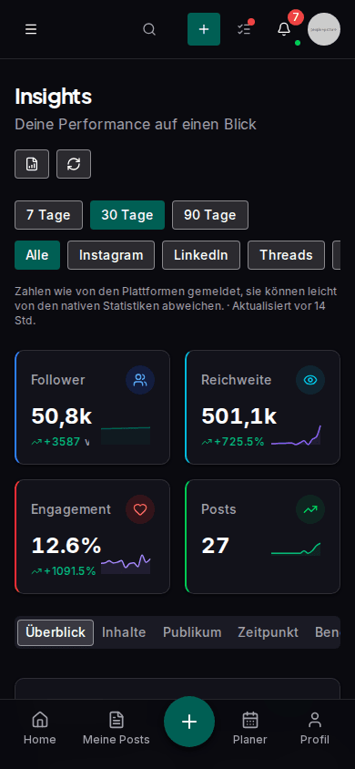Open the task checklist icon
355x769 pixels.
(x=244, y=29)
